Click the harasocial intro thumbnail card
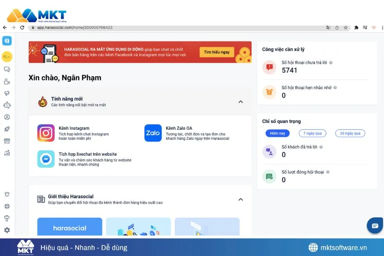 pos(70,227)
